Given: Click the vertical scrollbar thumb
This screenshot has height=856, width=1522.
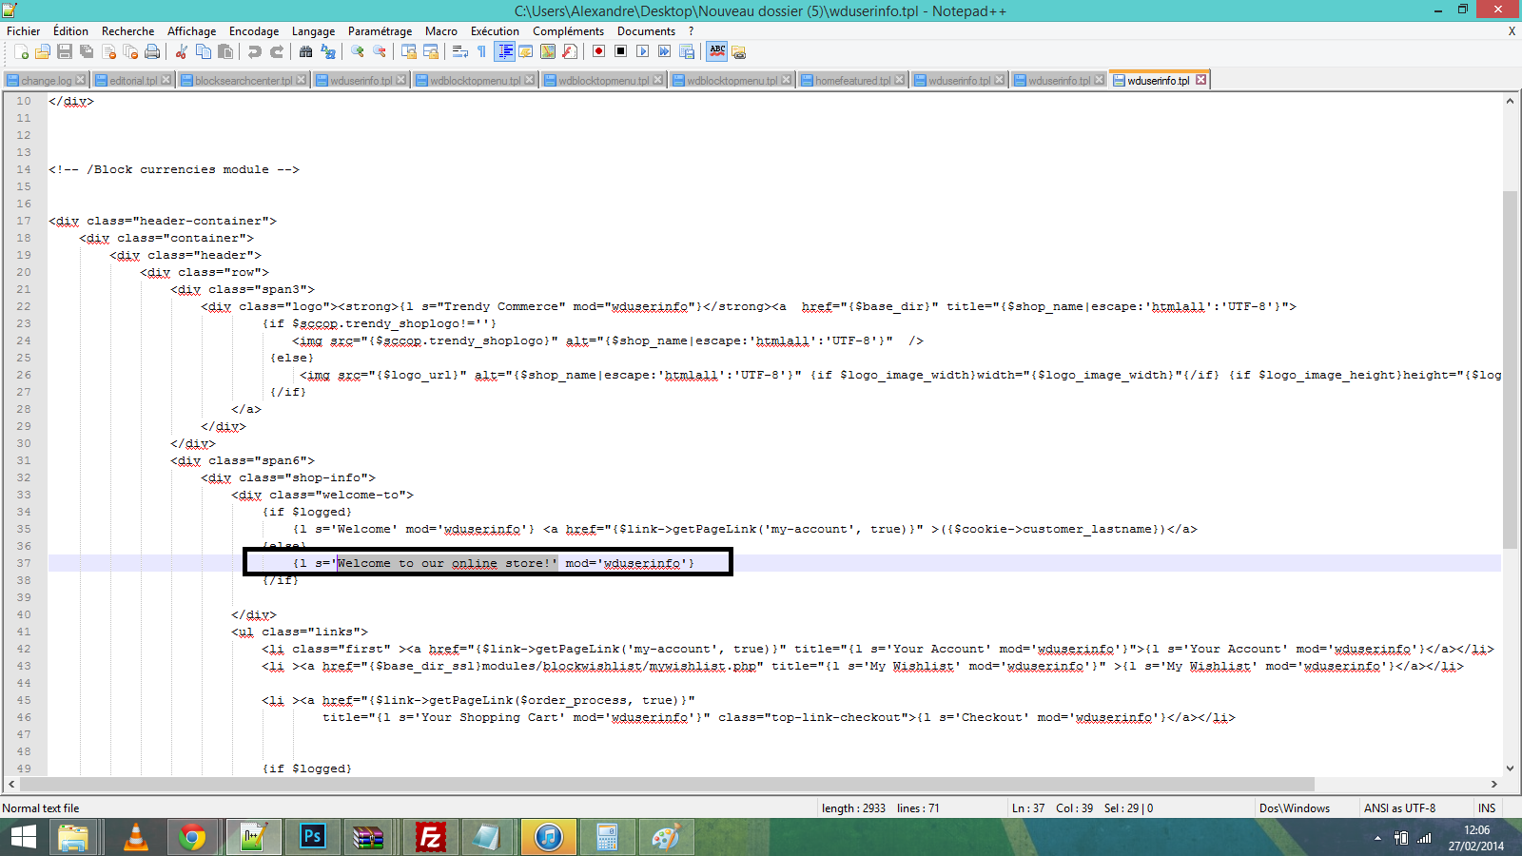Looking at the screenshot, I should tap(1510, 369).
